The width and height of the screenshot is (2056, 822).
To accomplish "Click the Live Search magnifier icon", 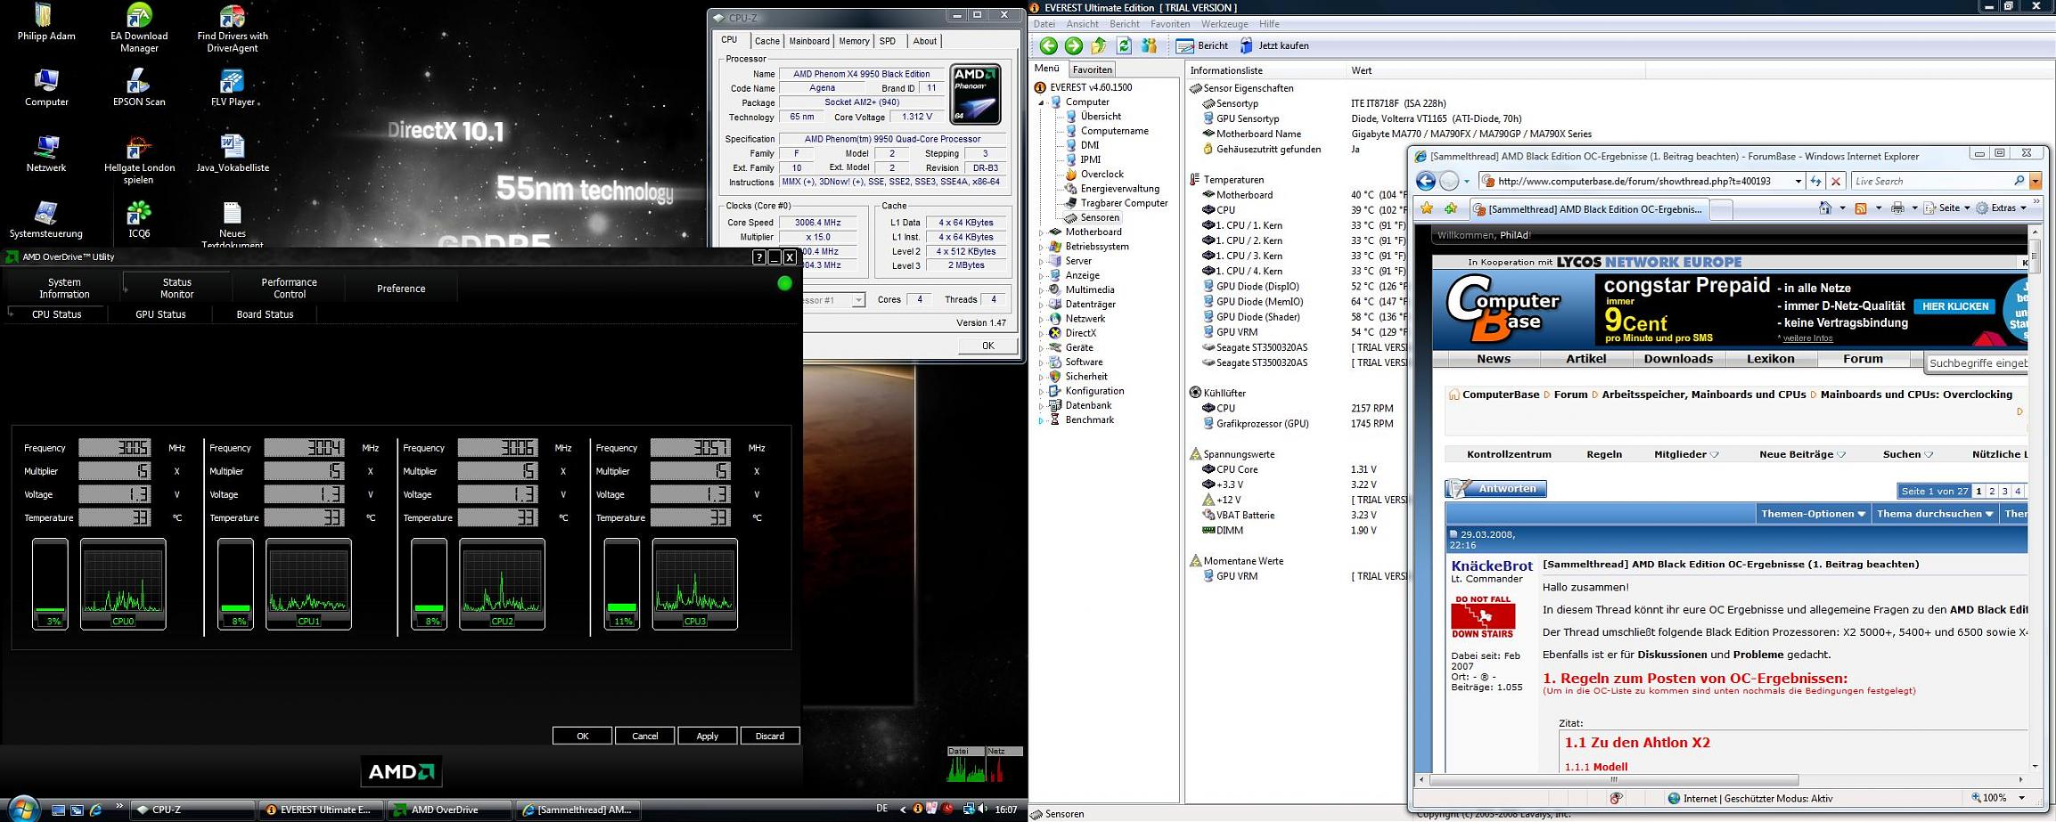I will [2019, 182].
